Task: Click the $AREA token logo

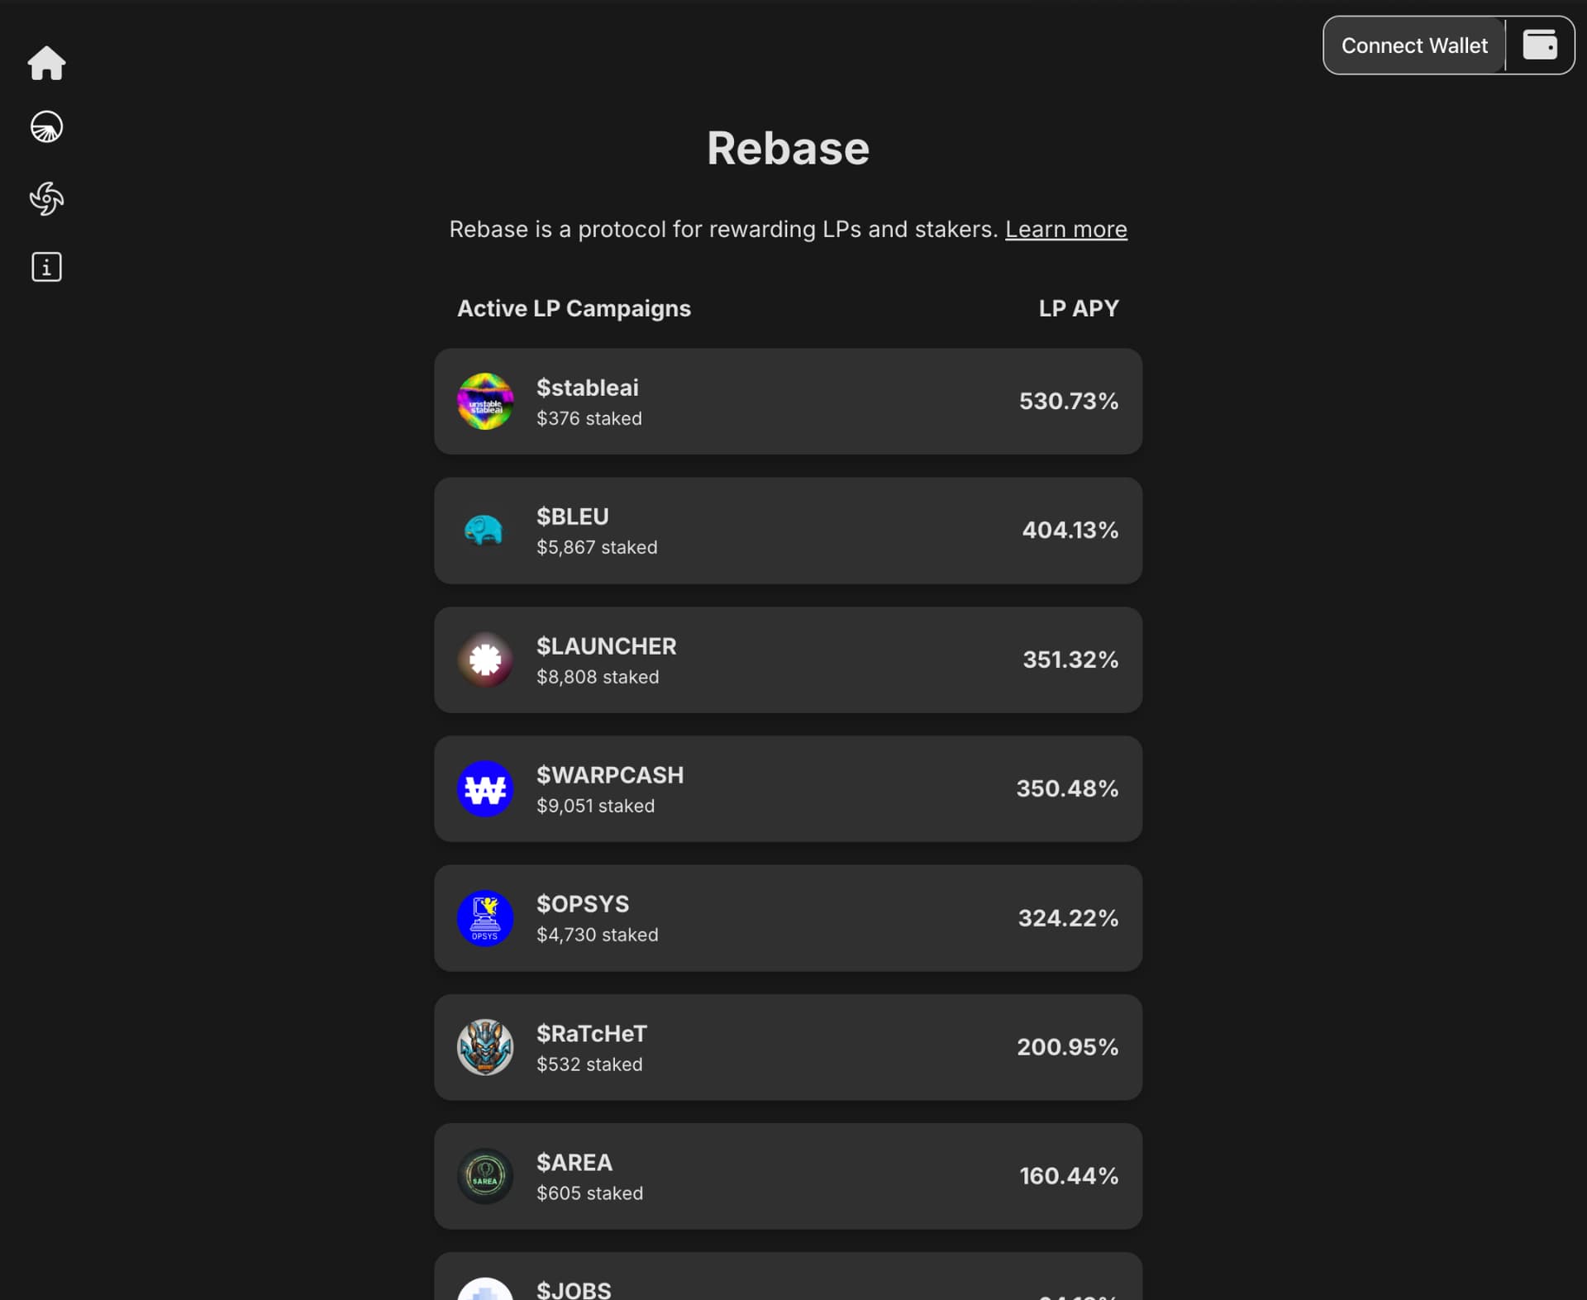Action: 485,1176
